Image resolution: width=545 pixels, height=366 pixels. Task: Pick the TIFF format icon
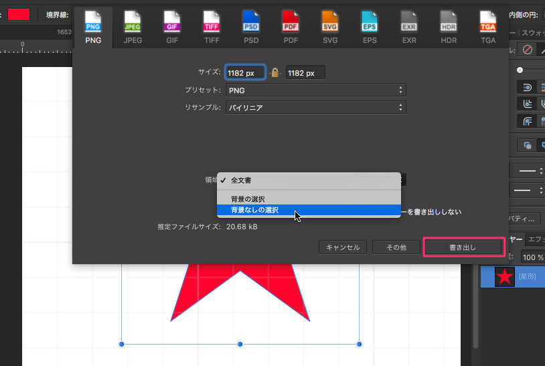pos(212,27)
